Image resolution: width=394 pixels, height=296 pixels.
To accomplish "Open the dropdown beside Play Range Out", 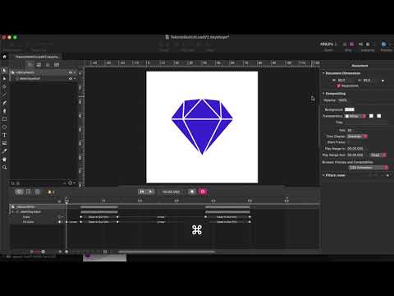I will click(378, 155).
